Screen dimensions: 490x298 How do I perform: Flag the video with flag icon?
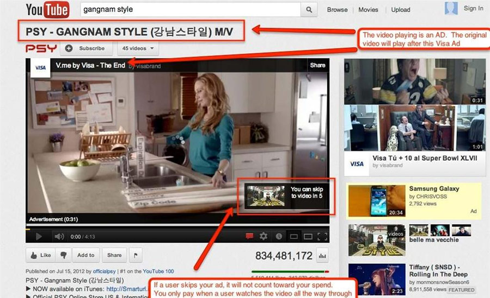[136, 255]
